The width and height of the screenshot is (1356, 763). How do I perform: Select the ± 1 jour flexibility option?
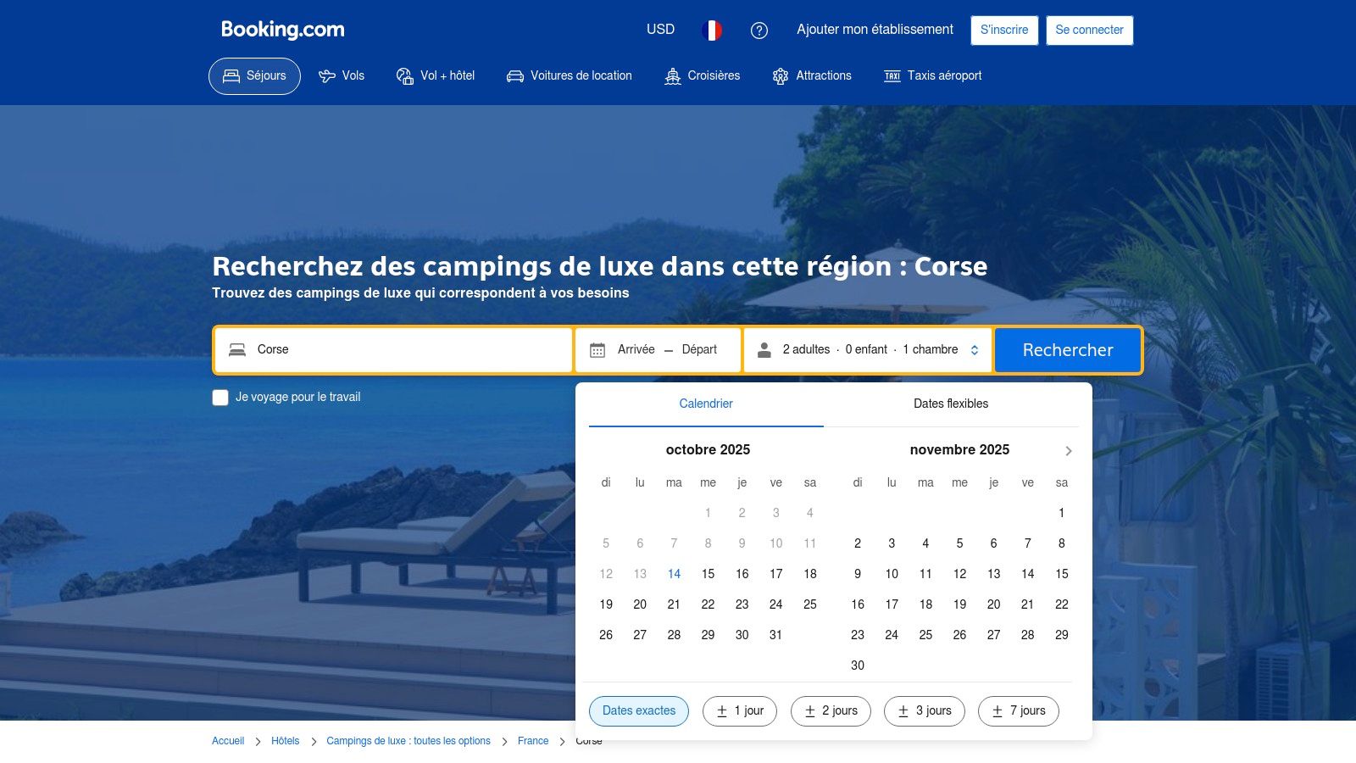click(x=740, y=711)
